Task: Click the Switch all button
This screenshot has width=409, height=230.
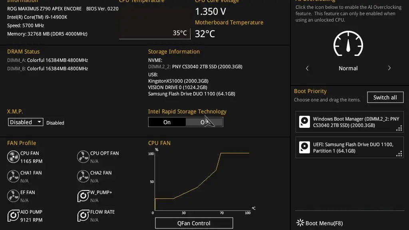Action: [x=385, y=97]
